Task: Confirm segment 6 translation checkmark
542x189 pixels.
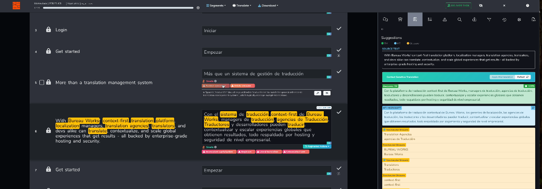Action: click(x=339, y=112)
